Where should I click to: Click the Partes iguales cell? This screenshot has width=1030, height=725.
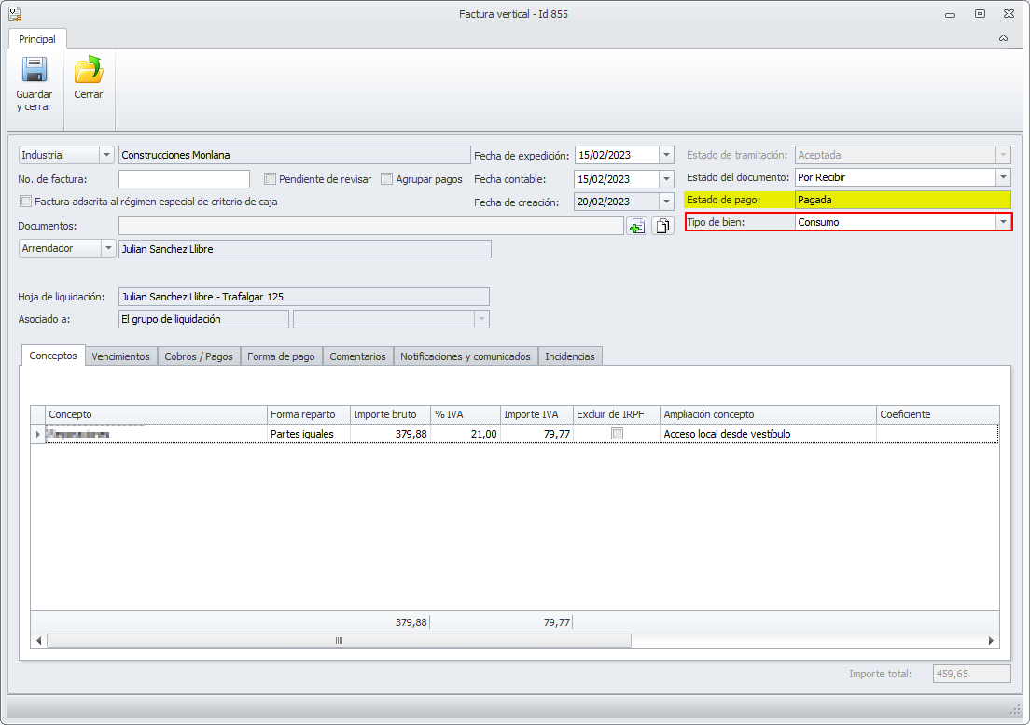pos(309,434)
